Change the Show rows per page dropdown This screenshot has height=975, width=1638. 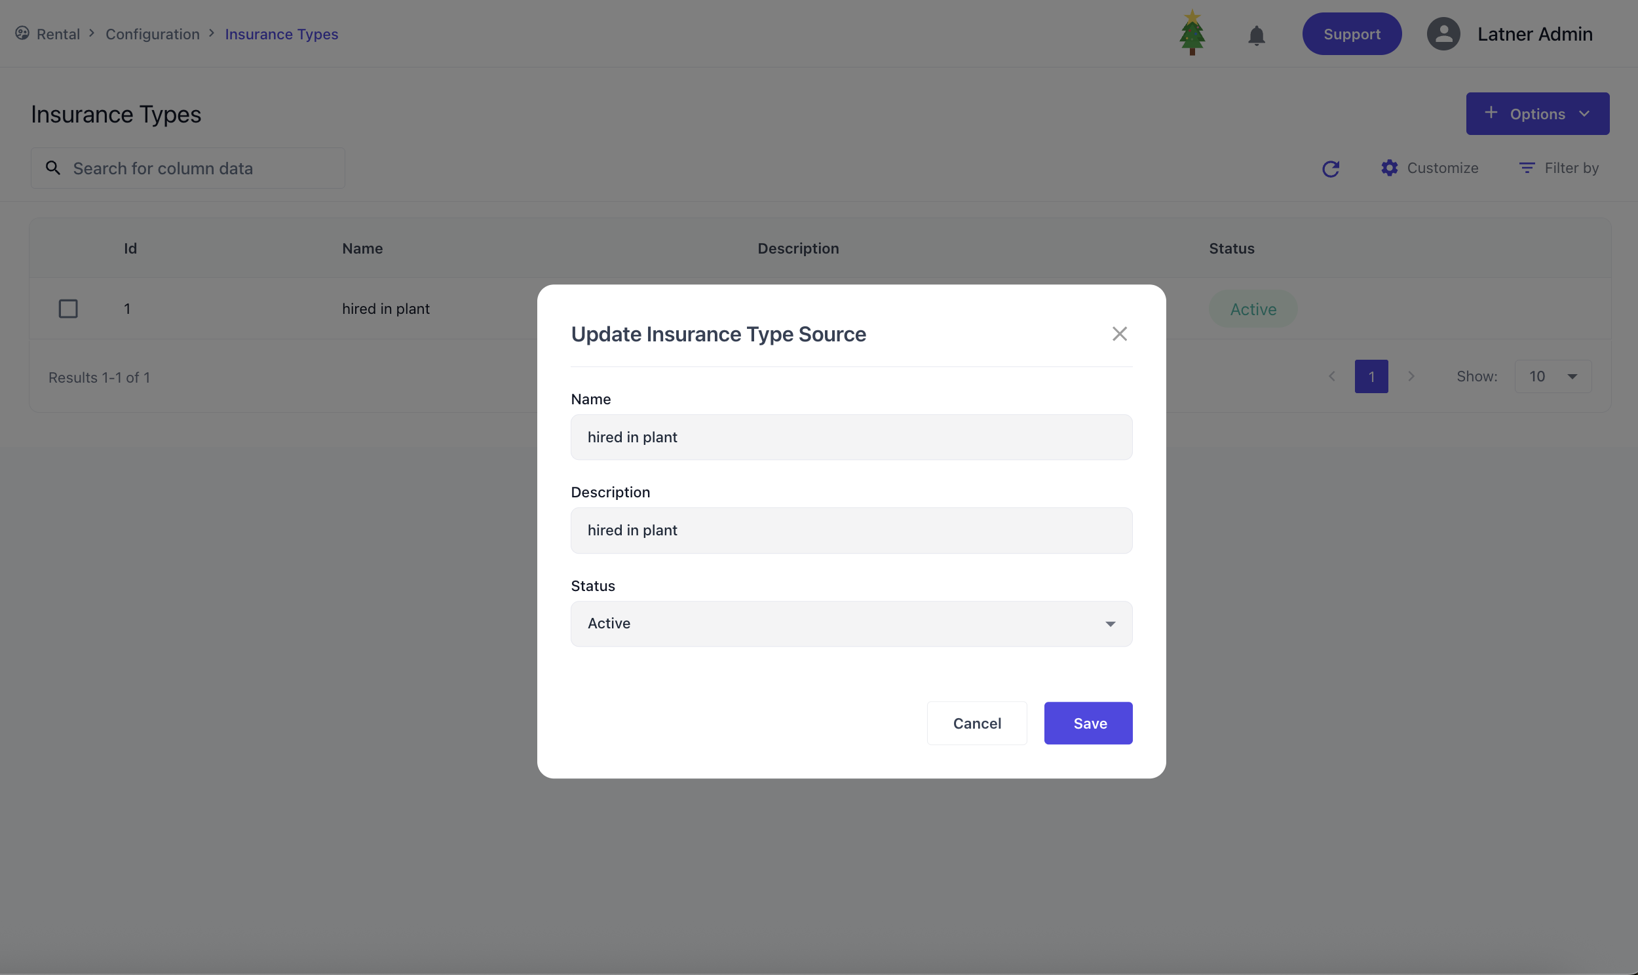1552,377
